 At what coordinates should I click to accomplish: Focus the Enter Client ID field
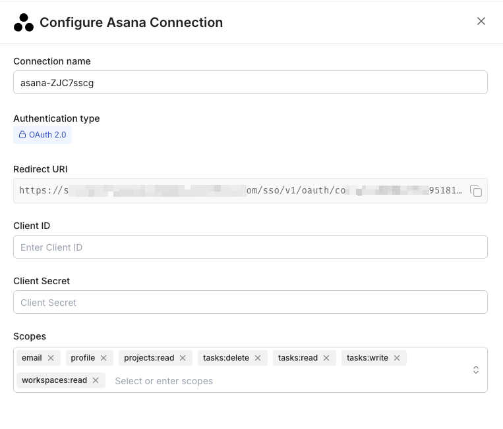point(251,247)
